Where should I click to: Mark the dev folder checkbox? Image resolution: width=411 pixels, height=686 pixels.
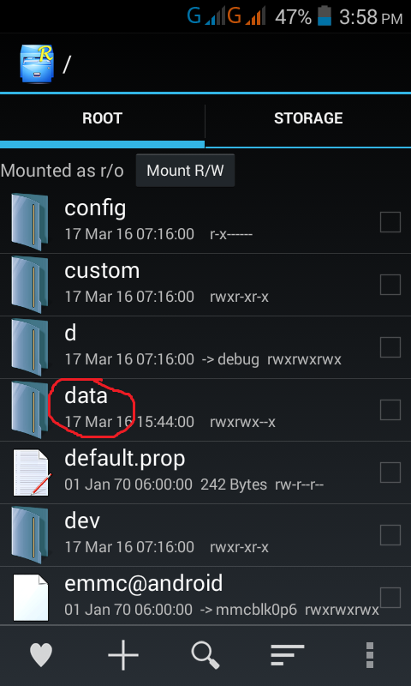pyautogui.click(x=390, y=535)
